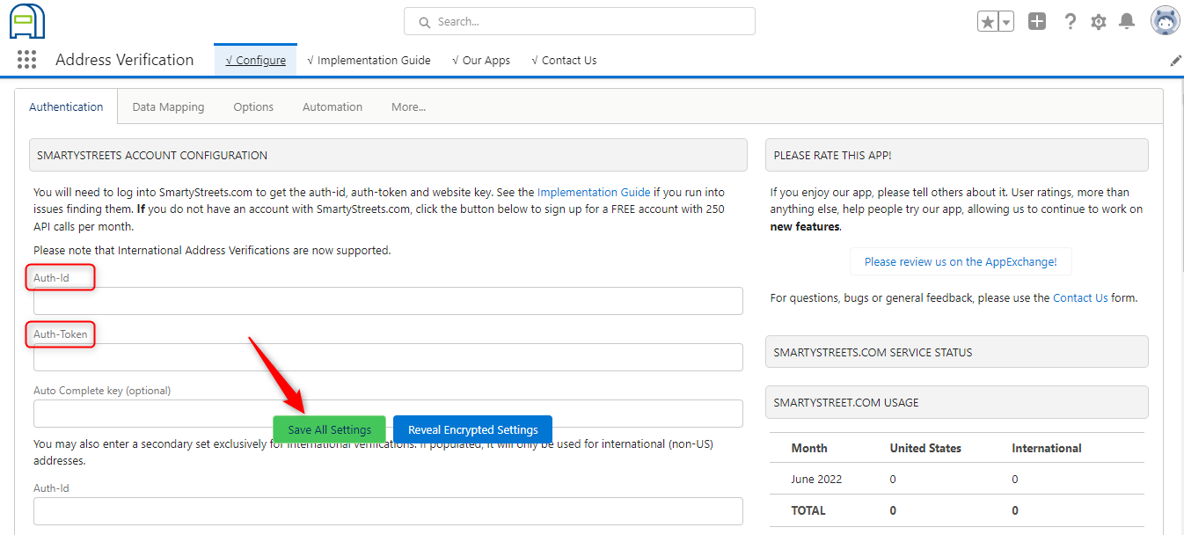Viewport: 1184px width, 535px height.
Task: Create a new item using the plus icon
Action: click(1036, 20)
